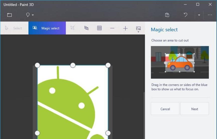Expand the Brushes dropdown arrow
This screenshot has width=217, height=139.
(x=33, y=15)
